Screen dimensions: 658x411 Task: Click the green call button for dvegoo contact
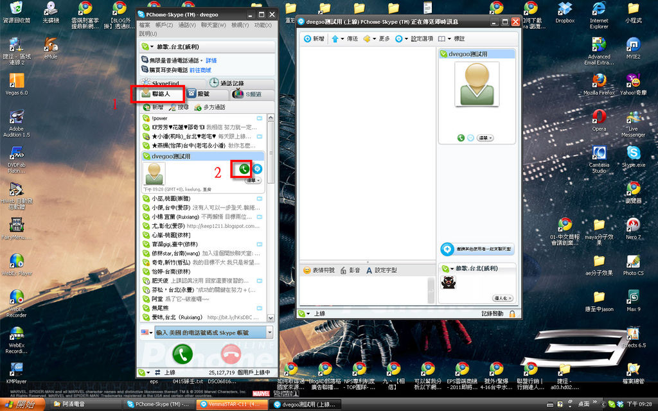(244, 169)
